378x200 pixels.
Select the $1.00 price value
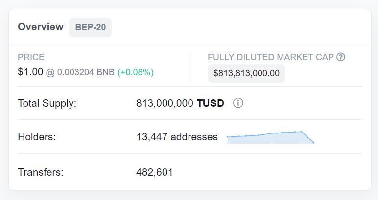point(30,72)
